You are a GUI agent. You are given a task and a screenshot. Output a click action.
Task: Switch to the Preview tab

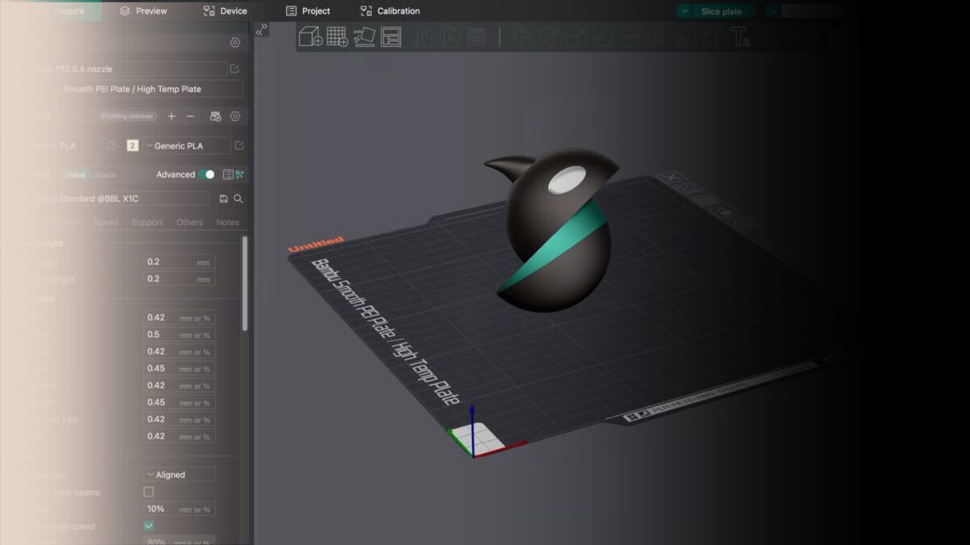click(143, 11)
